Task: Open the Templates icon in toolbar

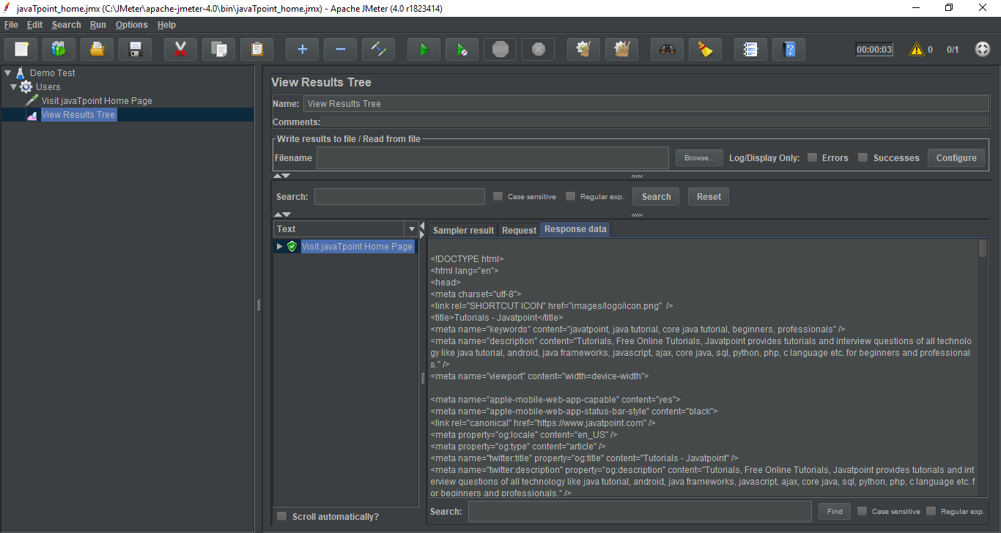Action: coord(59,49)
